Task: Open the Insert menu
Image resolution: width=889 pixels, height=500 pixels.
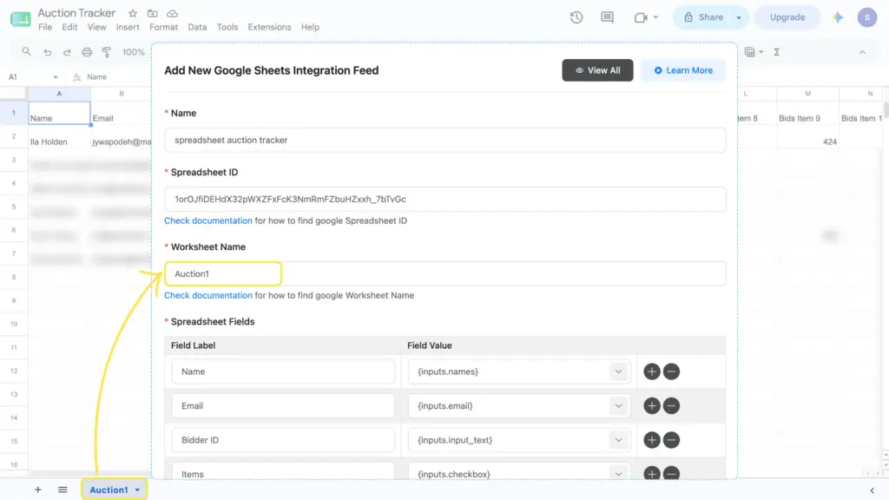Action: click(x=128, y=27)
